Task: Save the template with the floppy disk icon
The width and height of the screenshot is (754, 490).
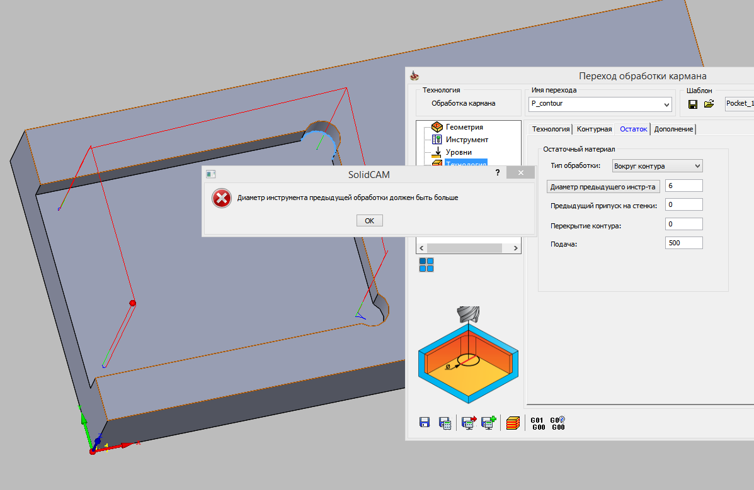Action: click(692, 104)
